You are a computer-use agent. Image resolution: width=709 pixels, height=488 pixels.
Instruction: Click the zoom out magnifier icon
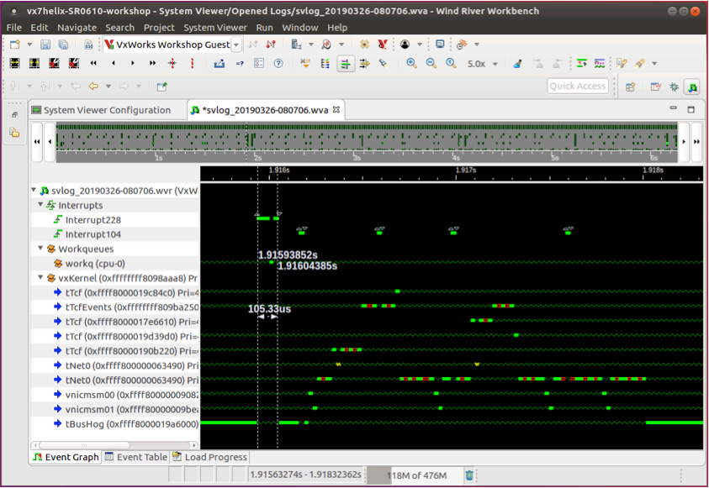coord(431,63)
